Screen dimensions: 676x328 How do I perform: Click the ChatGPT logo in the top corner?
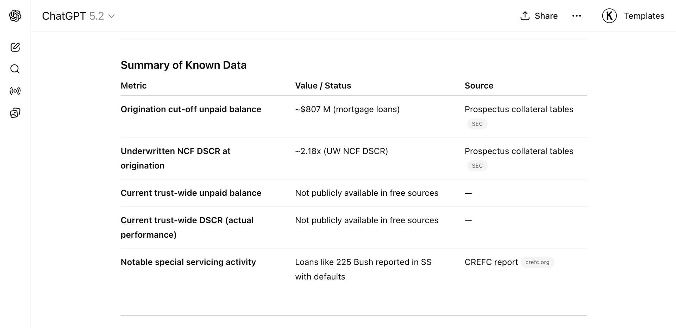click(15, 16)
